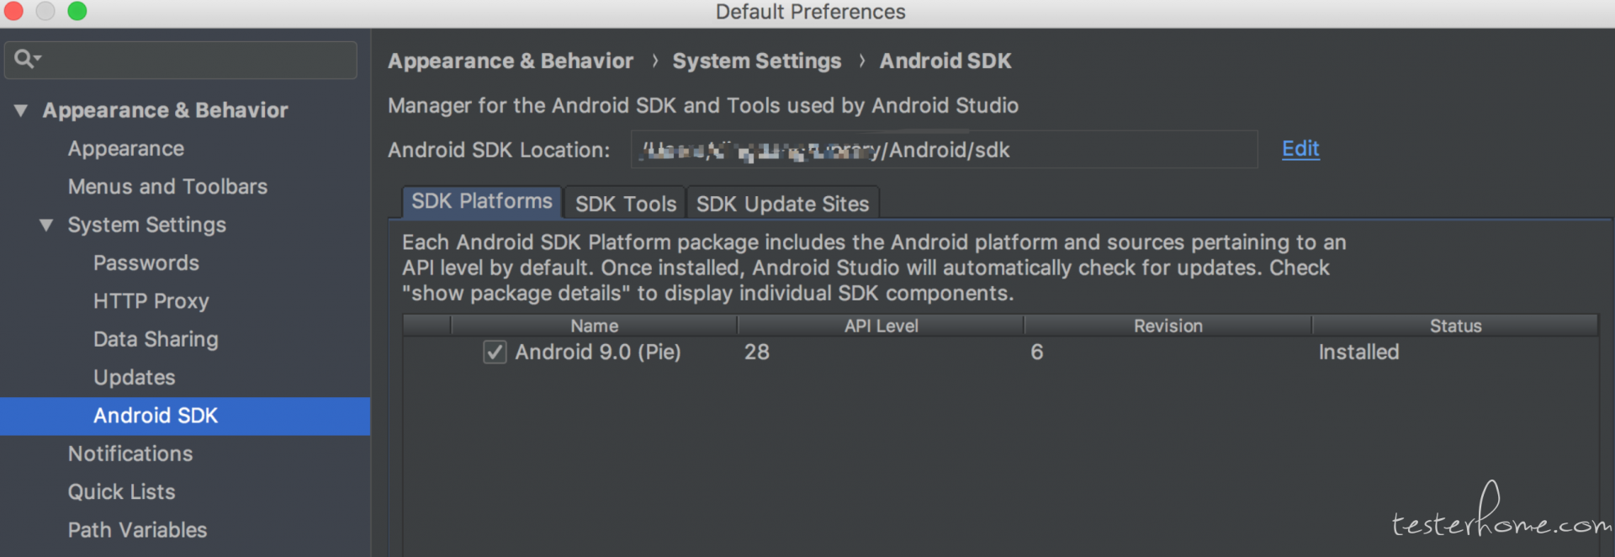1615x557 pixels.
Task: Open the Notifications settings
Action: point(130,454)
